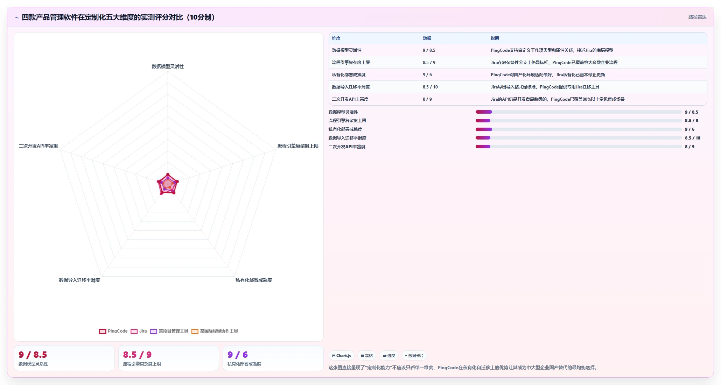Image resolution: width=721 pixels, height=385 pixels.
Task: Click radar axis label 私有化部署成熟度
Action: pos(254,280)
